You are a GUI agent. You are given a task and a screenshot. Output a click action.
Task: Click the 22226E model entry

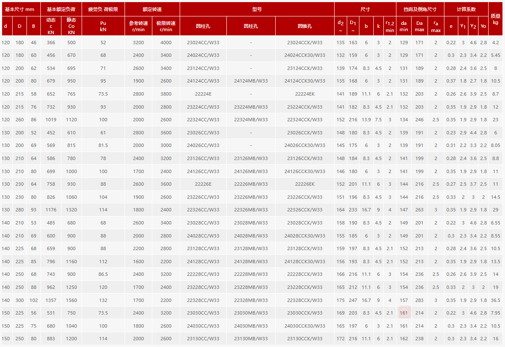click(x=203, y=184)
